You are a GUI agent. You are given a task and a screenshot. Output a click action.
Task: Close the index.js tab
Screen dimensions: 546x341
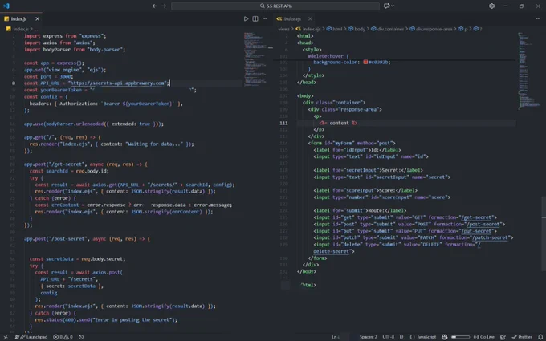(x=37, y=18)
